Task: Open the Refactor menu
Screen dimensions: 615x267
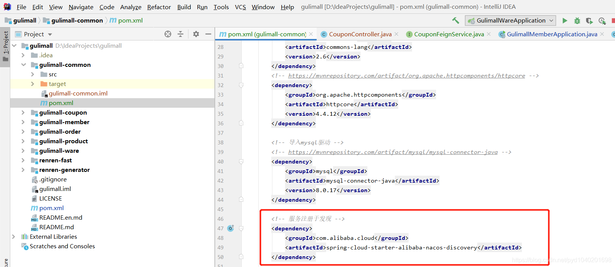Action: pos(159,7)
